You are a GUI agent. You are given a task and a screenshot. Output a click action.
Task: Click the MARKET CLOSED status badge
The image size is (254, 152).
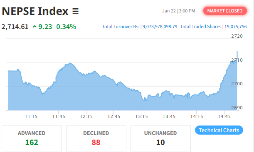click(x=225, y=11)
